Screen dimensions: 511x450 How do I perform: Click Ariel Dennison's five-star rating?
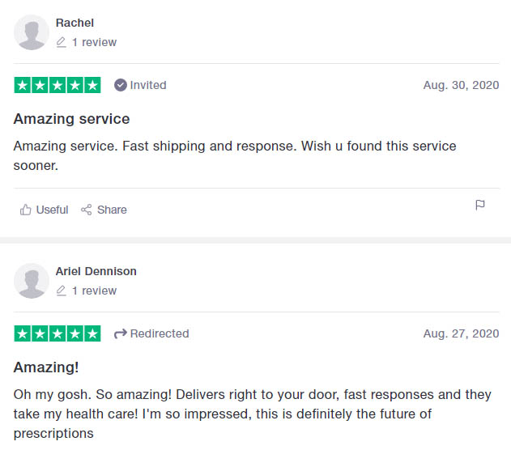click(57, 333)
